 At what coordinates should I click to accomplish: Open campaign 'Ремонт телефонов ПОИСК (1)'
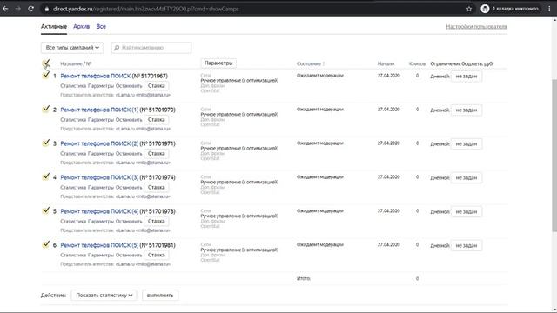click(x=99, y=110)
